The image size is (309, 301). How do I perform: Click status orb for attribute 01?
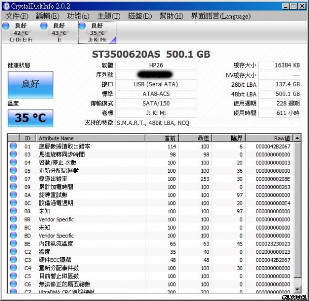click(14, 146)
